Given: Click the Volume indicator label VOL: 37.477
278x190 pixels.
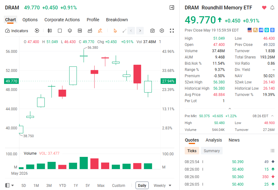Looking at the screenshot, I should click(x=49, y=153).
